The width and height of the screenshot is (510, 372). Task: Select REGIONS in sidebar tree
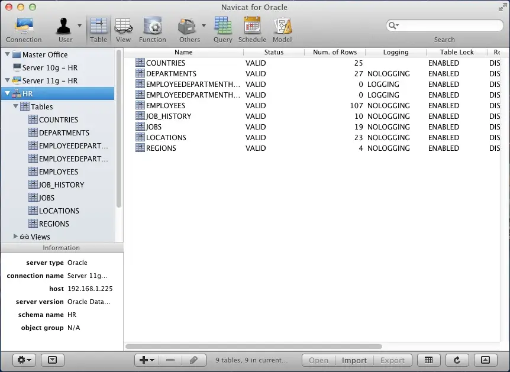click(x=54, y=224)
